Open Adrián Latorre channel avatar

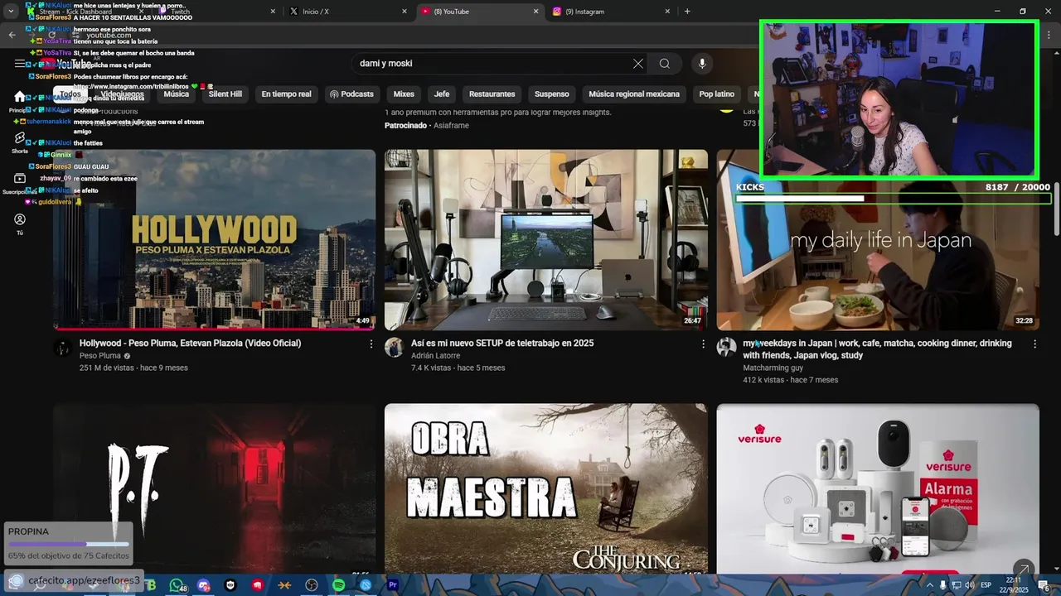395,348
